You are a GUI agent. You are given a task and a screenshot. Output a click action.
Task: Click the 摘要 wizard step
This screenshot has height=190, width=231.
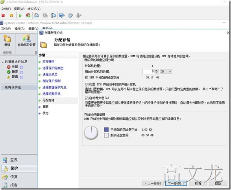point(46,107)
